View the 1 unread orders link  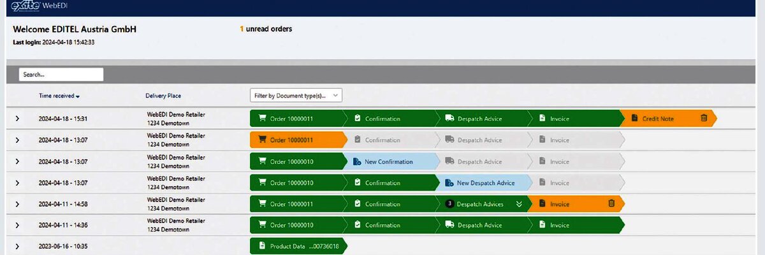(x=266, y=29)
